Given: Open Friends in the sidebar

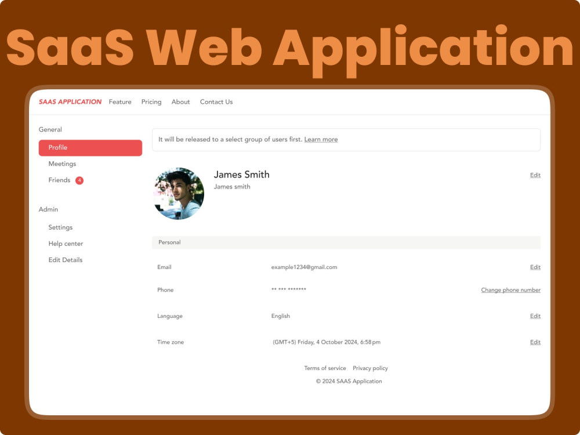Looking at the screenshot, I should click(59, 180).
